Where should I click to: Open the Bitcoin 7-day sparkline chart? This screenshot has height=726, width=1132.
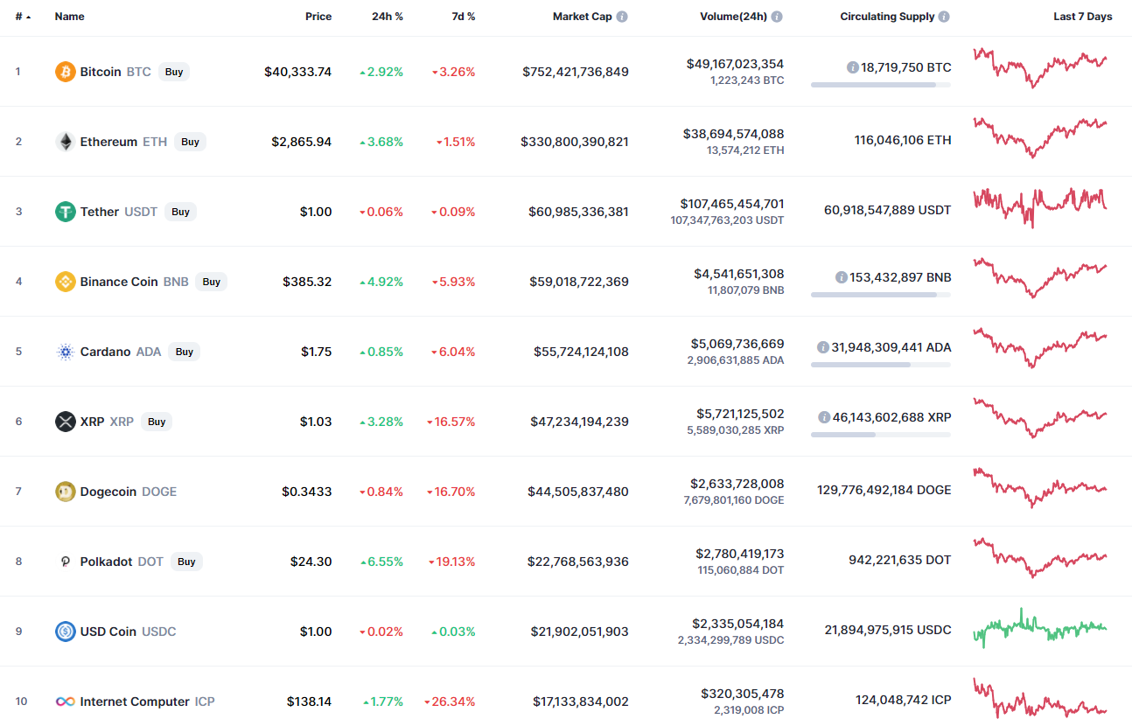(1040, 68)
